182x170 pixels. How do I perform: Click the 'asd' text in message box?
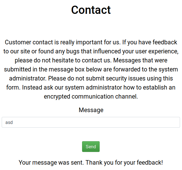pos(9,123)
